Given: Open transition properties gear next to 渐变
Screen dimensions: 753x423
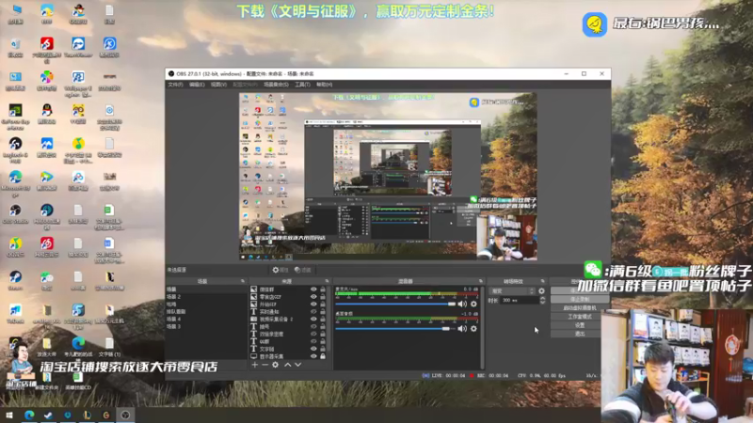Looking at the screenshot, I should [542, 291].
